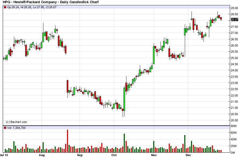Click the 29.00 price axis label
Screen dimensions: 240x158
[234, 8]
